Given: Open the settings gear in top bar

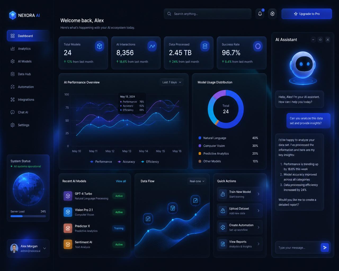Looking at the screenshot, I should pos(272,14).
